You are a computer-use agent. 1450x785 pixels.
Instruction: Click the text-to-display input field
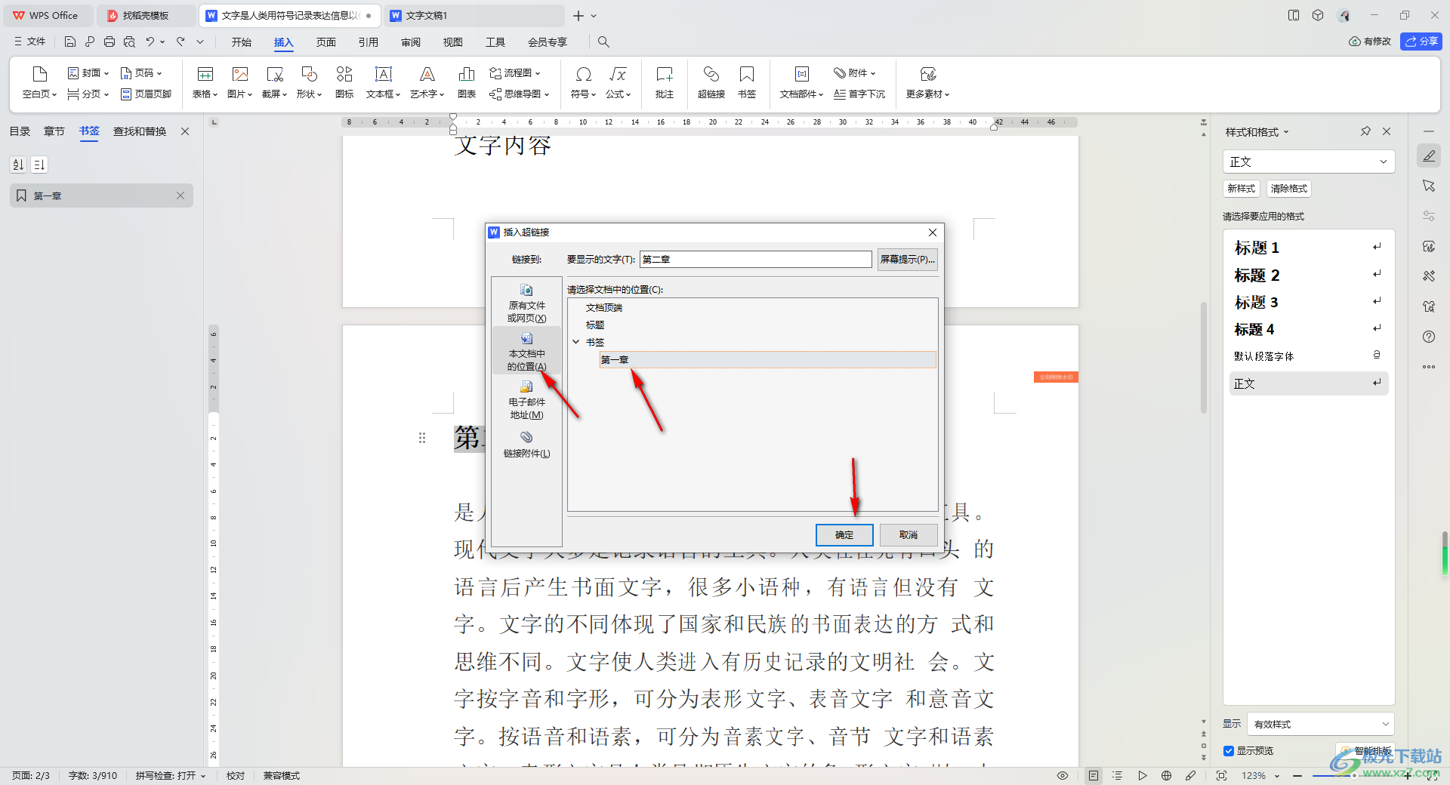point(755,260)
